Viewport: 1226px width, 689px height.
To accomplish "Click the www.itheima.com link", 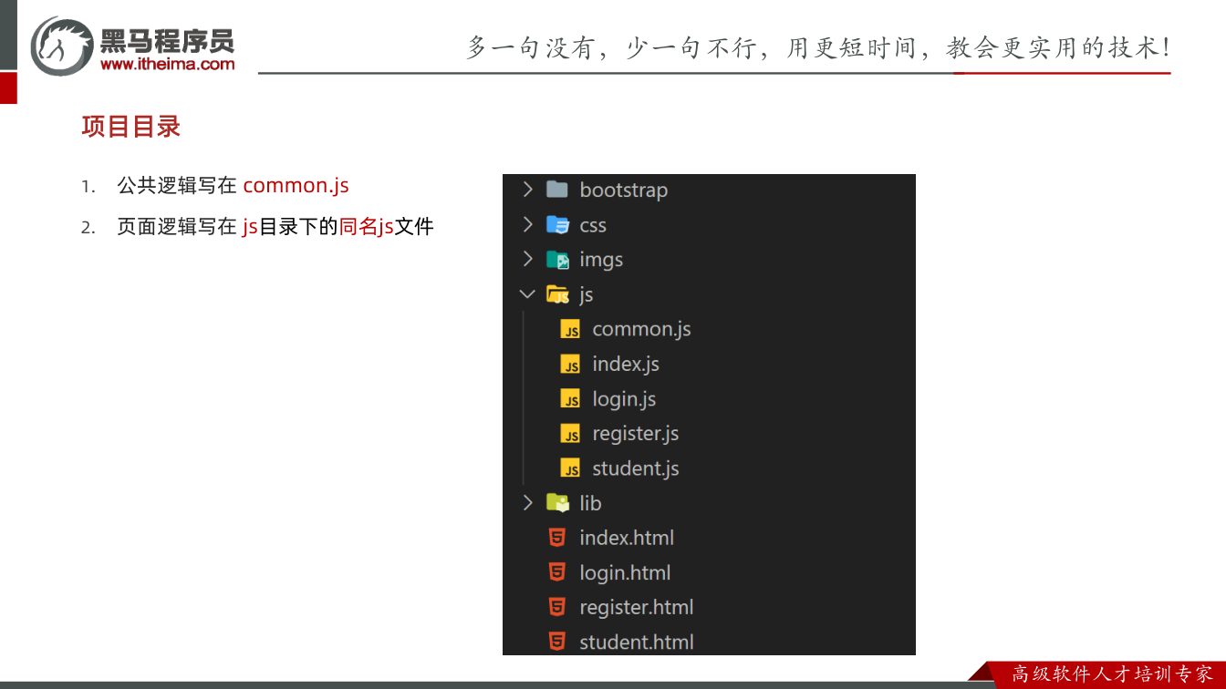I will pos(168,64).
